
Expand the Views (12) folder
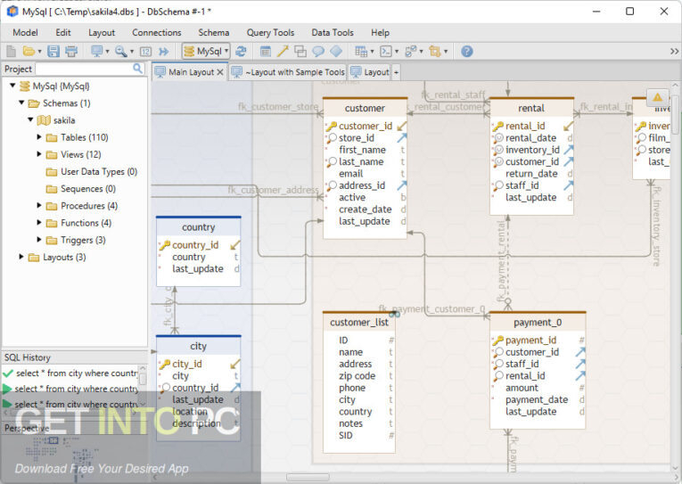point(38,154)
